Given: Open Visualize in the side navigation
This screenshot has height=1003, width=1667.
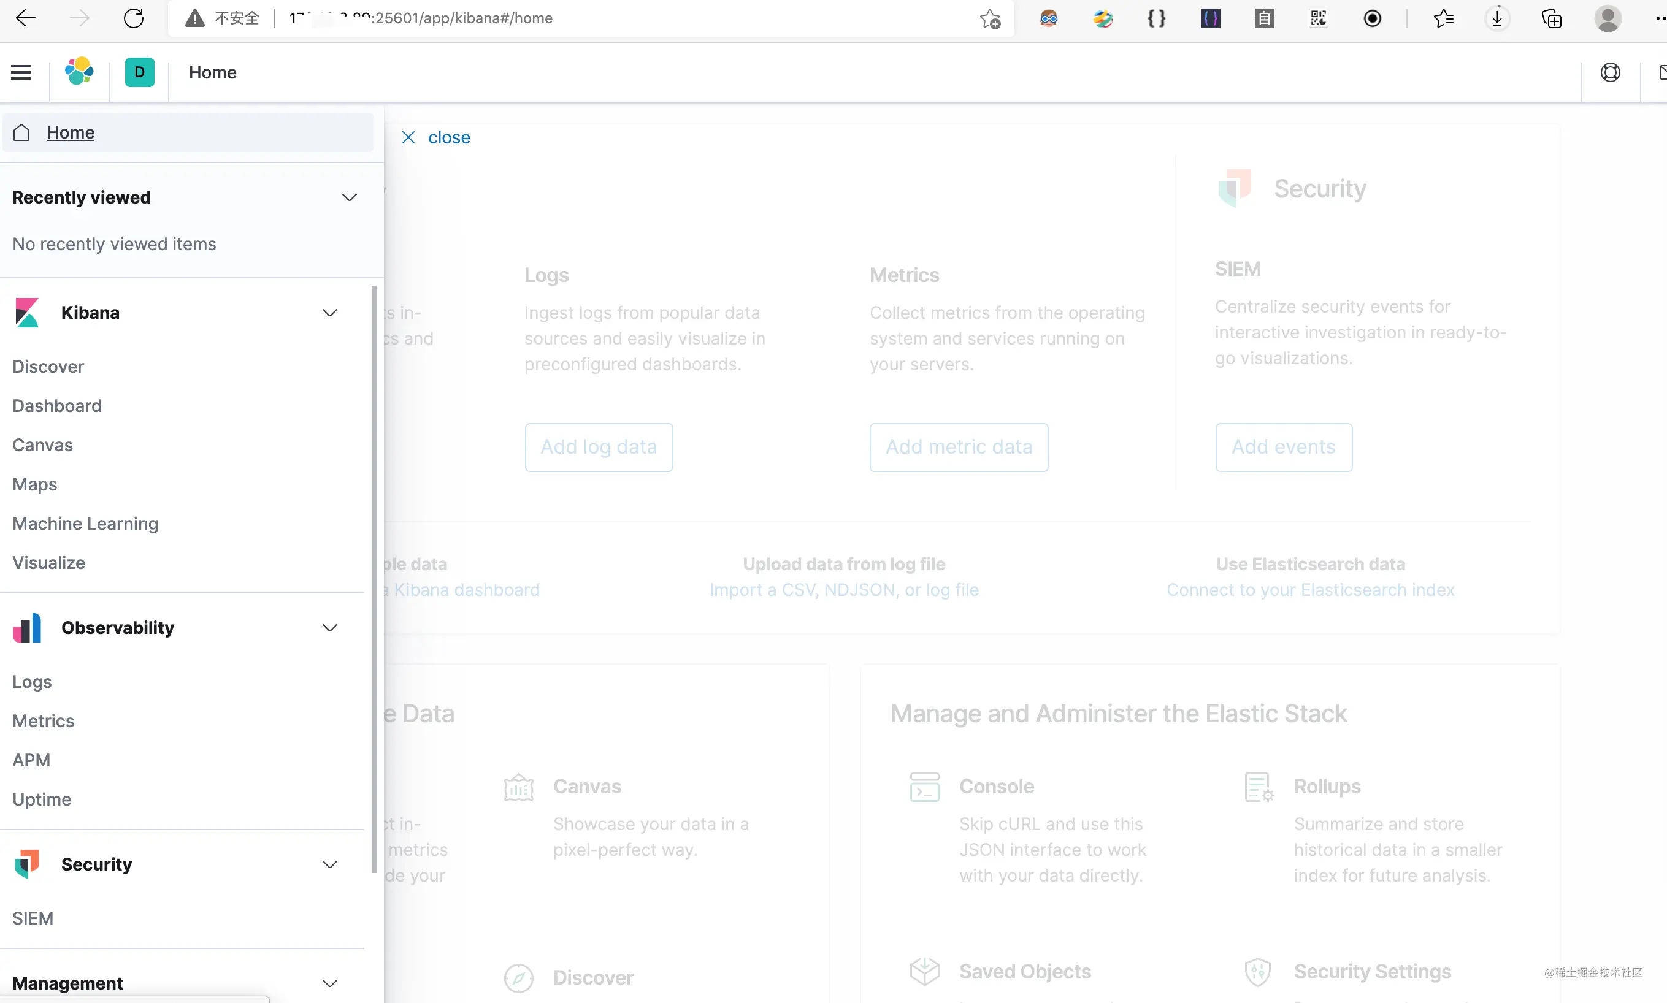Looking at the screenshot, I should click(48, 562).
